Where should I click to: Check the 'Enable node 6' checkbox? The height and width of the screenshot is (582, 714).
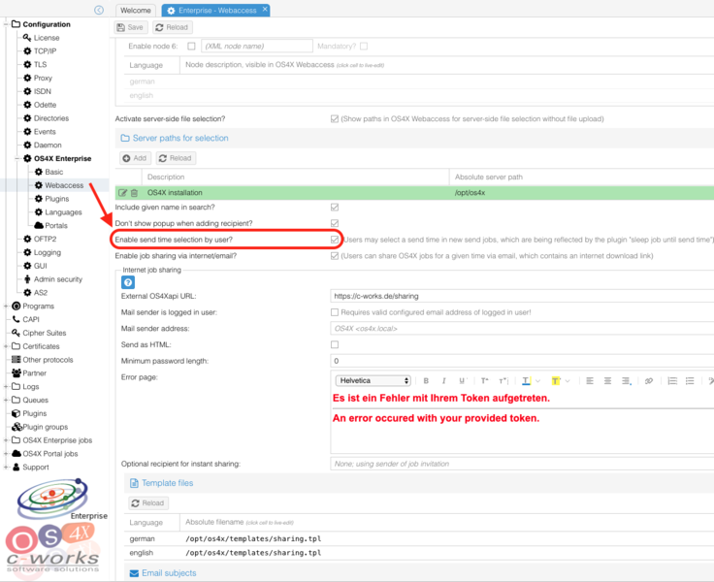[191, 46]
